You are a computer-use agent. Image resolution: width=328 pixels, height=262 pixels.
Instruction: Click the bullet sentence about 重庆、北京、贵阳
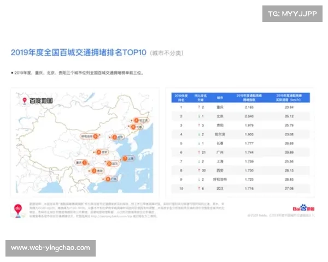(x=77, y=73)
